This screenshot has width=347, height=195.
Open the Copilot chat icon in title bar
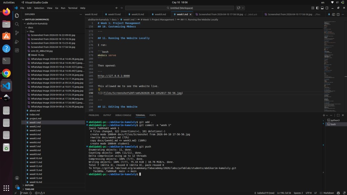(238, 8)
